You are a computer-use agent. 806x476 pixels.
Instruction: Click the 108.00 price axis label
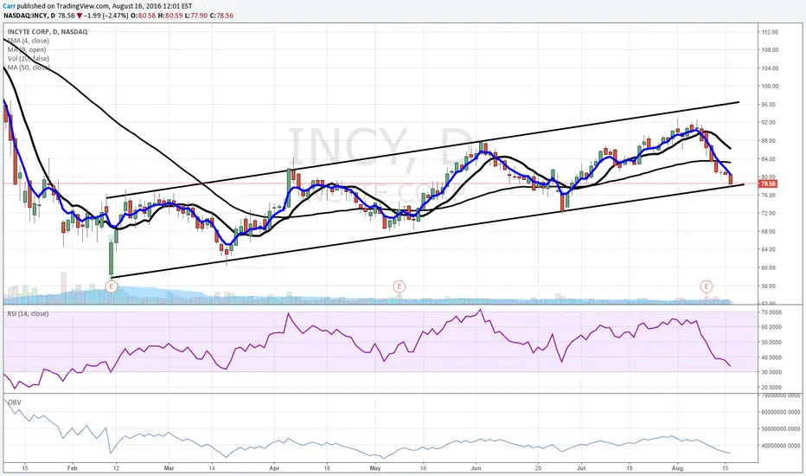click(770, 50)
